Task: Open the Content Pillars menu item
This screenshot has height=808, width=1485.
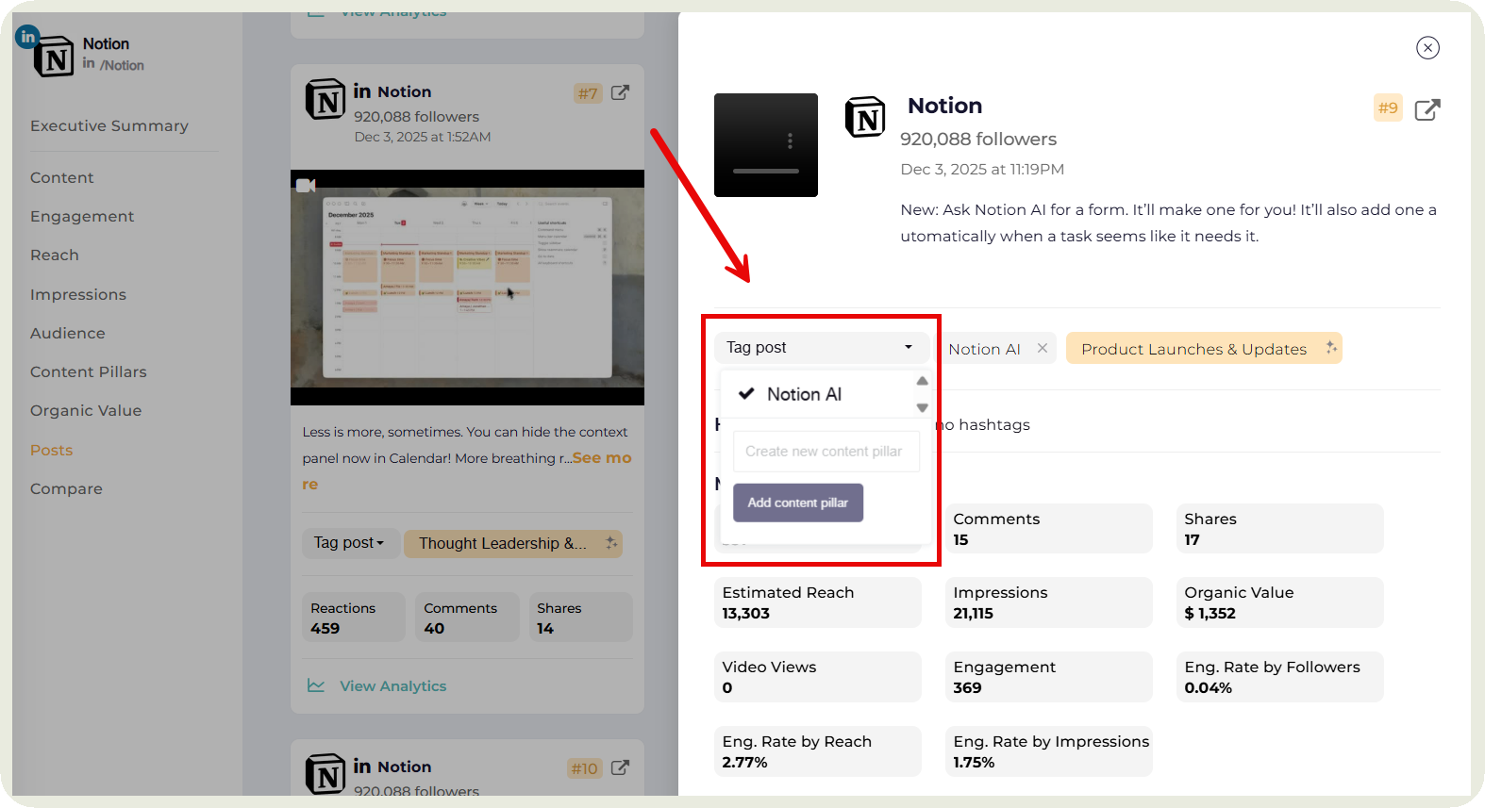Action: pos(89,371)
